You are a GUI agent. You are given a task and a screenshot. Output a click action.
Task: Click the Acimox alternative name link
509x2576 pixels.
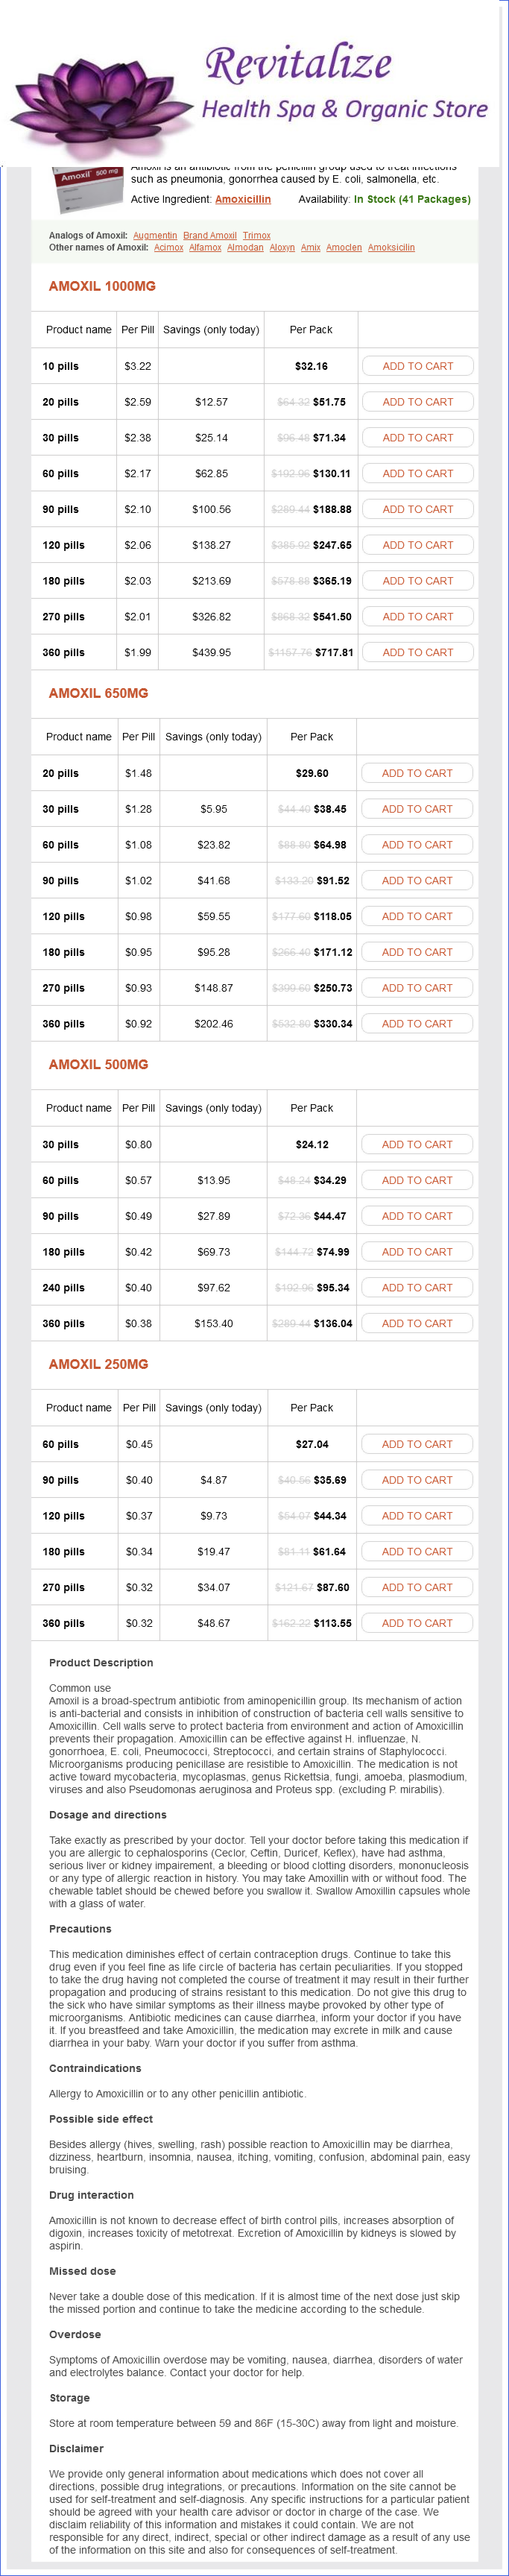(169, 248)
